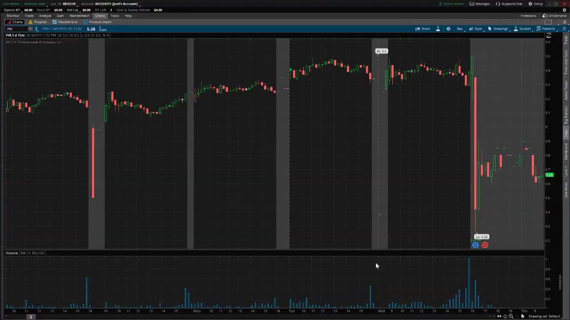Click the Option BP value
570x320 pixels.
(x=28, y=10)
